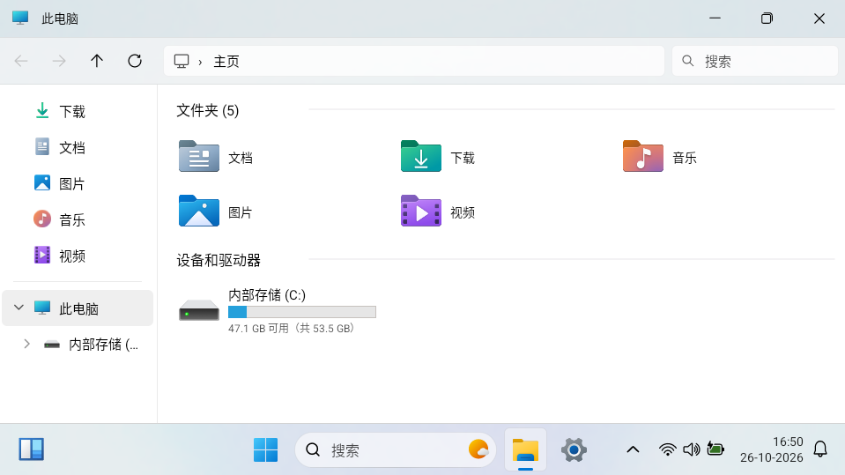Open notifications bell icon
The height and width of the screenshot is (475, 845).
820,449
